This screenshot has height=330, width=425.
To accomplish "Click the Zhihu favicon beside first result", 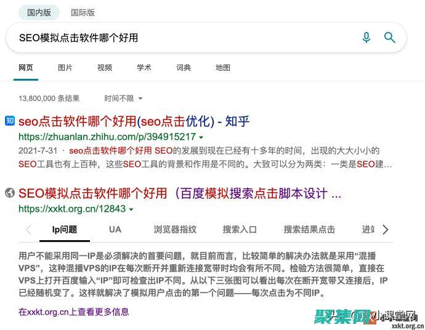I will pos(10,121).
